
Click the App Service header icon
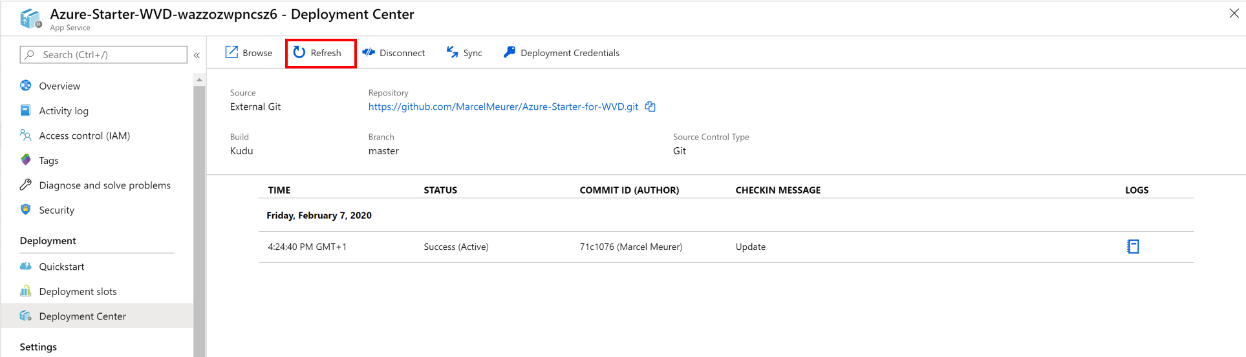coord(30,19)
